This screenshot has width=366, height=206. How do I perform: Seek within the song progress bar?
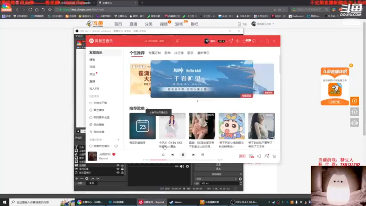click(x=183, y=160)
